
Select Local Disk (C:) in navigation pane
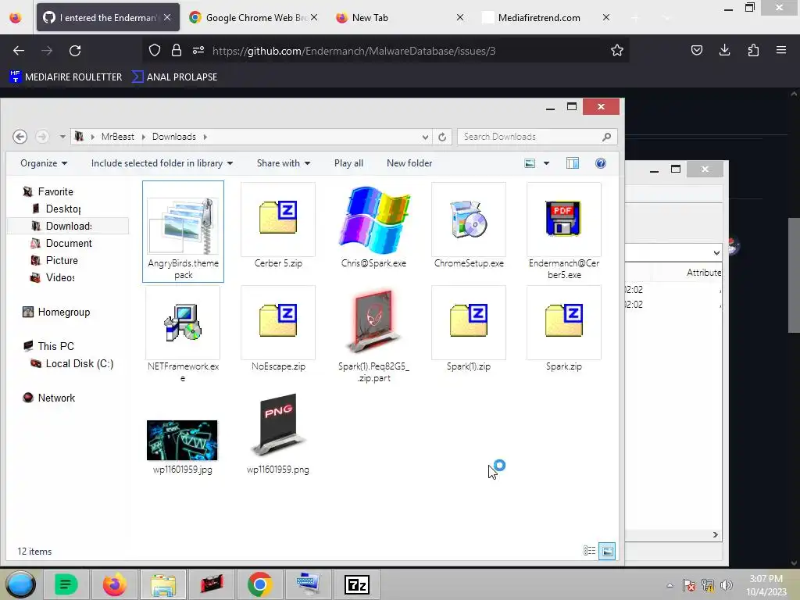tap(72, 364)
